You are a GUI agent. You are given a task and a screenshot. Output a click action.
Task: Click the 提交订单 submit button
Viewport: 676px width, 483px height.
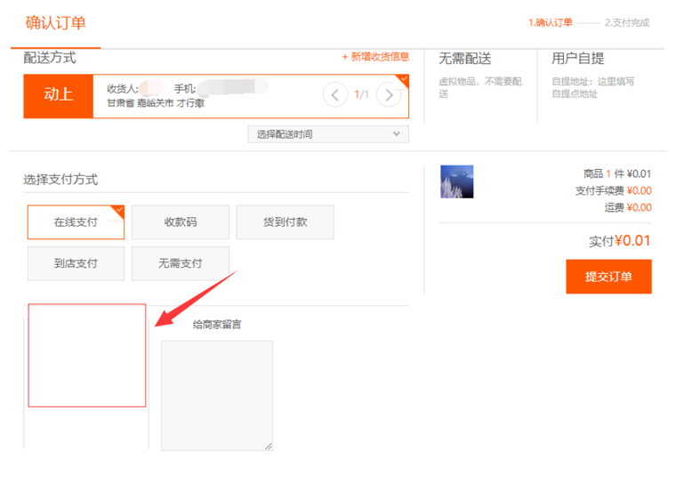608,277
